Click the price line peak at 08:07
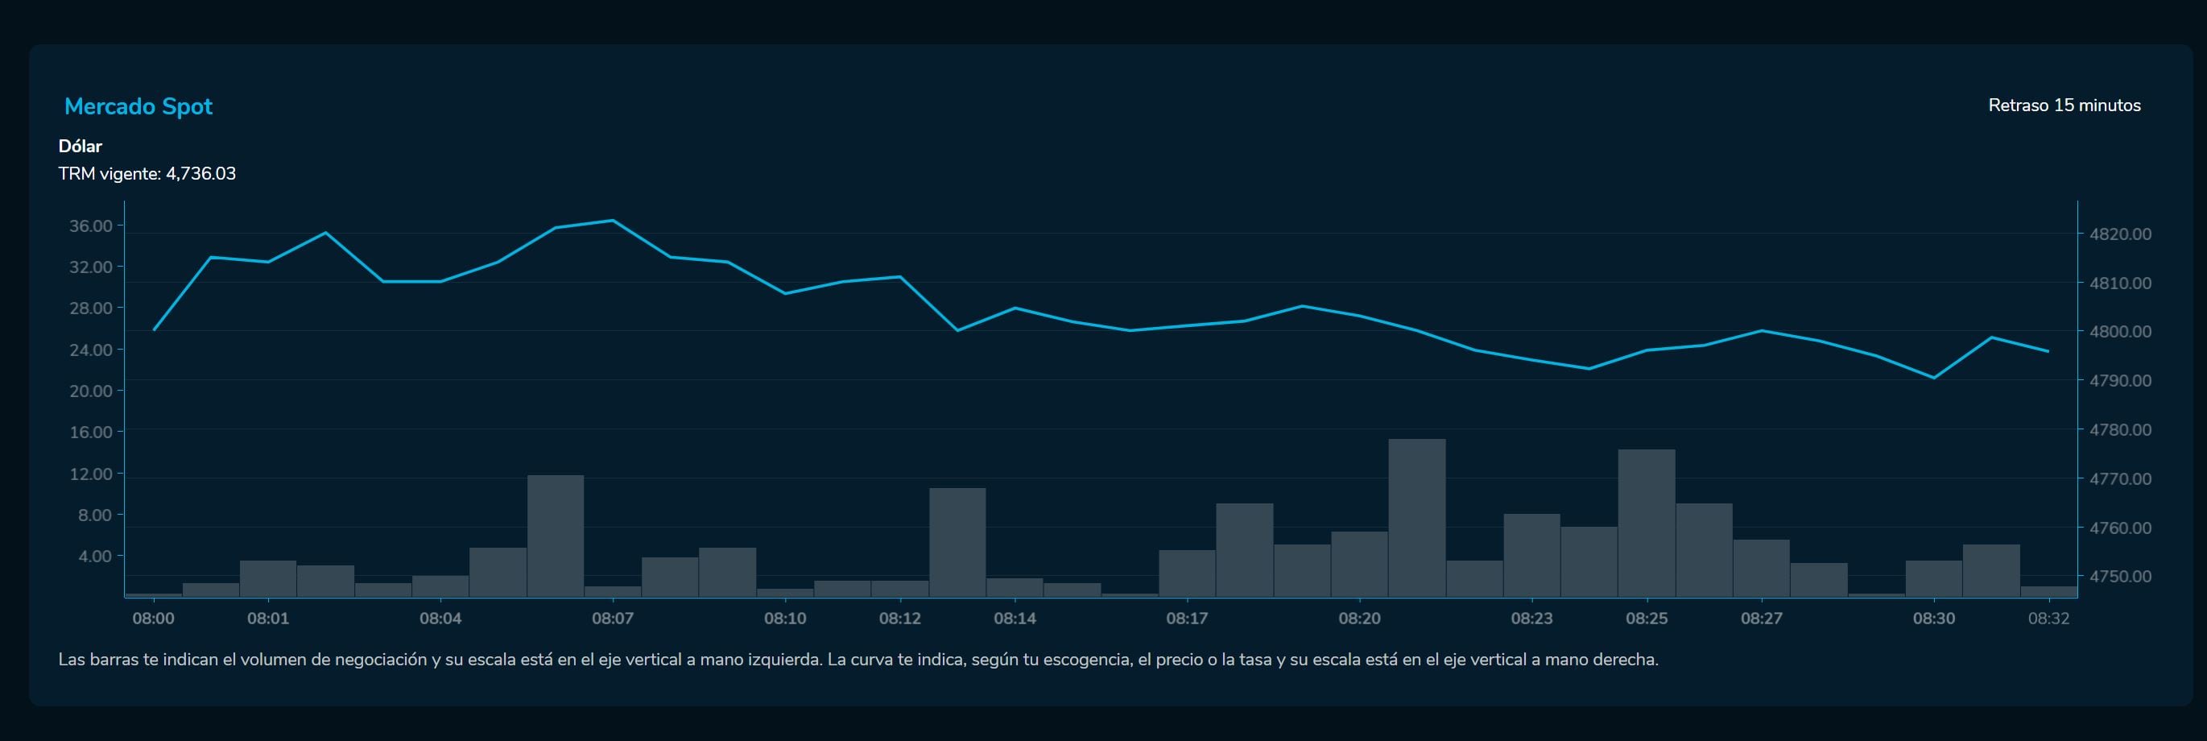The height and width of the screenshot is (741, 2207). coord(612,221)
